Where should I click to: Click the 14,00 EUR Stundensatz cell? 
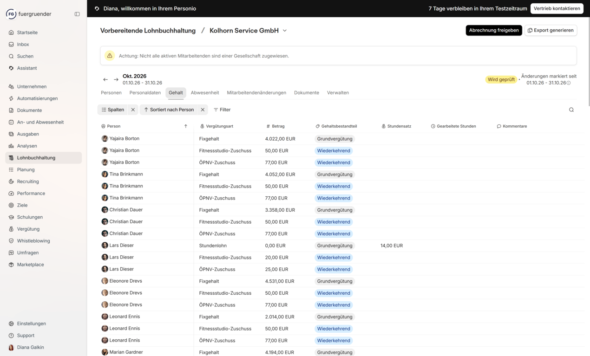coord(392,246)
